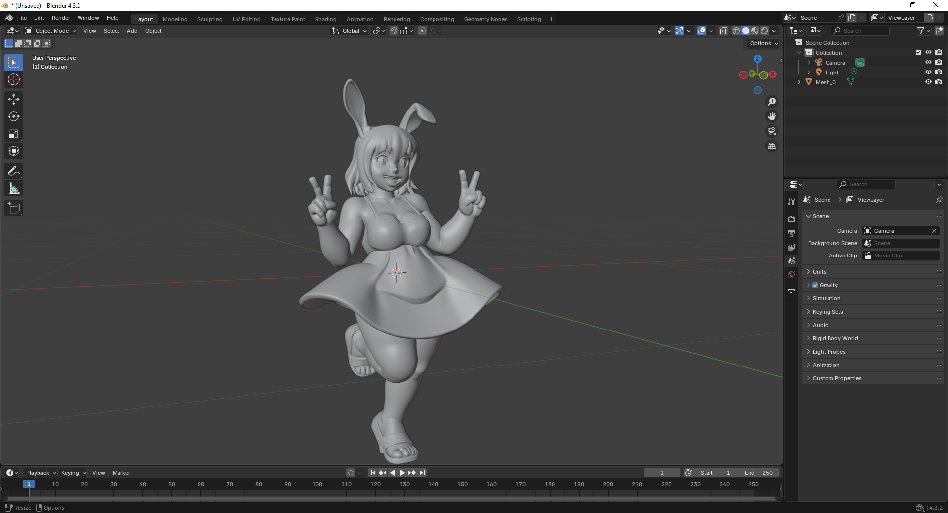Switch to the Sculpting workspace tab
The height and width of the screenshot is (513, 948).
coord(210,19)
